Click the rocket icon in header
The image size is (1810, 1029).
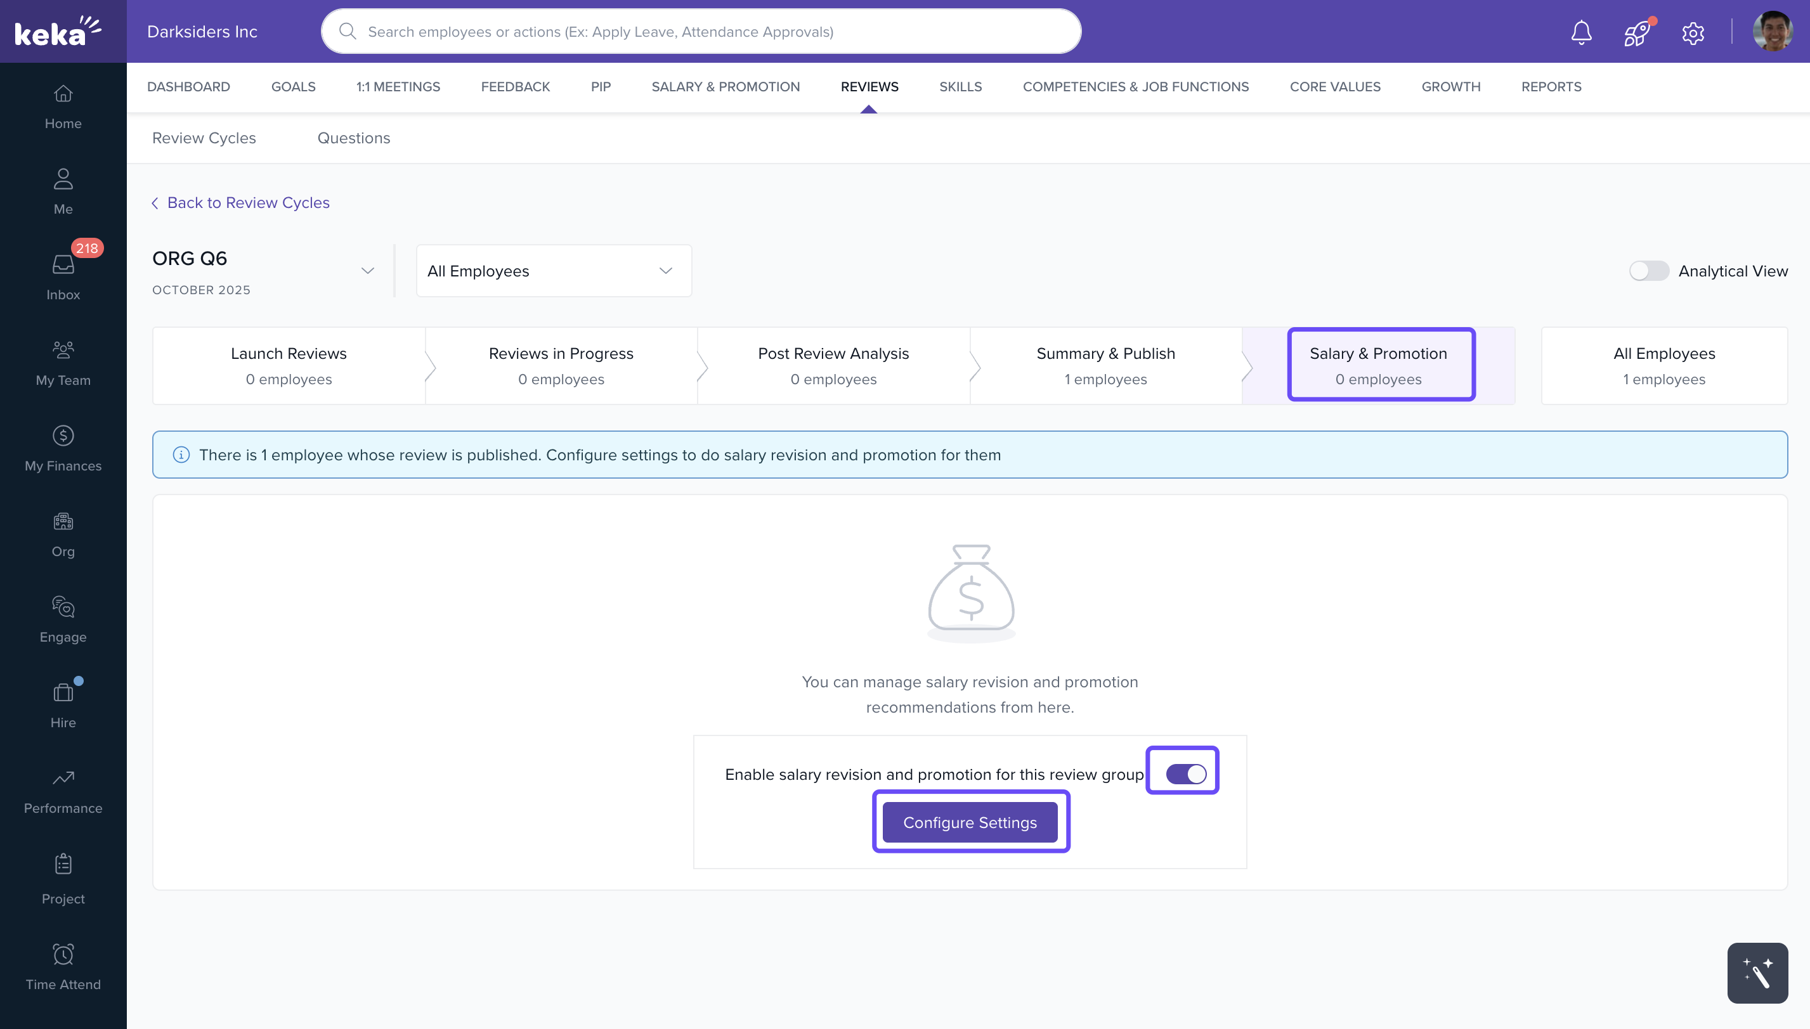pyautogui.click(x=1636, y=32)
